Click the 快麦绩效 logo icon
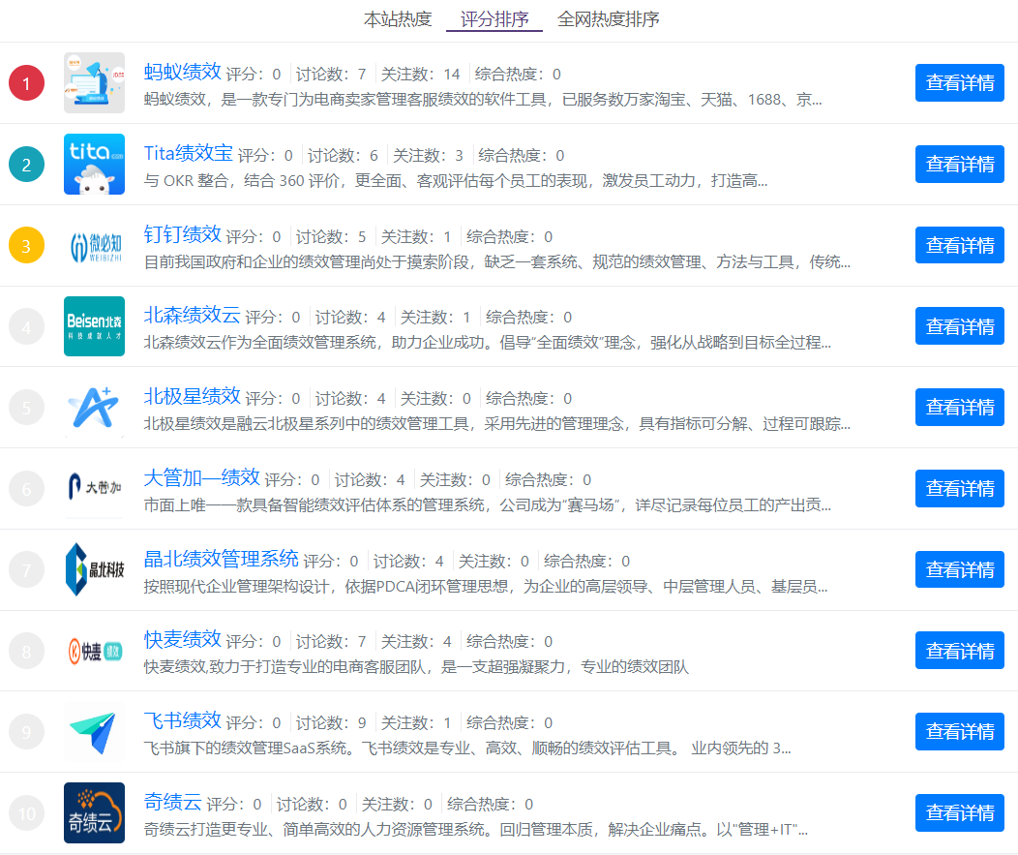 (94, 651)
